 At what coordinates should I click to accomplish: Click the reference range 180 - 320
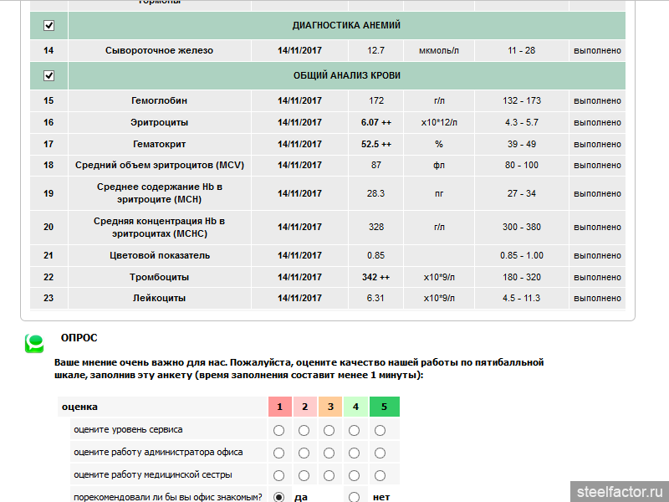click(x=521, y=277)
